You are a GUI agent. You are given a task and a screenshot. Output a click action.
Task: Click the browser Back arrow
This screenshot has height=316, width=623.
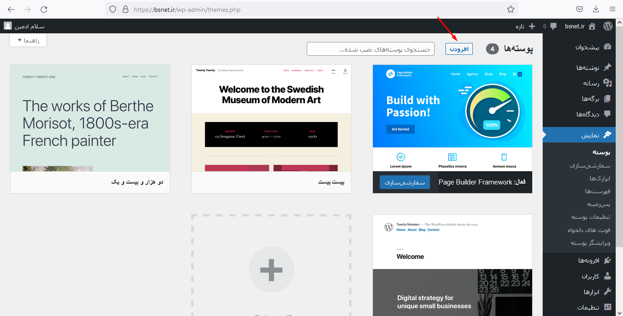click(11, 9)
